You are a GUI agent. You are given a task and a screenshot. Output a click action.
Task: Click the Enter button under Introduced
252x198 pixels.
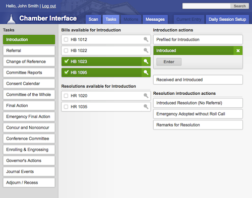point(169,62)
